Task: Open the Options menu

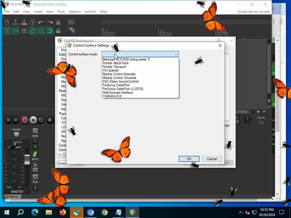Action: pyautogui.click(x=75, y=11)
